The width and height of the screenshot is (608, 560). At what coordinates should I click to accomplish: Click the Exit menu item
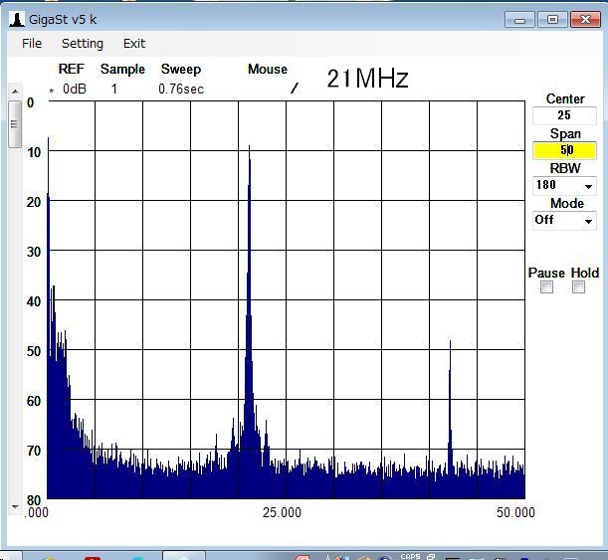point(134,44)
